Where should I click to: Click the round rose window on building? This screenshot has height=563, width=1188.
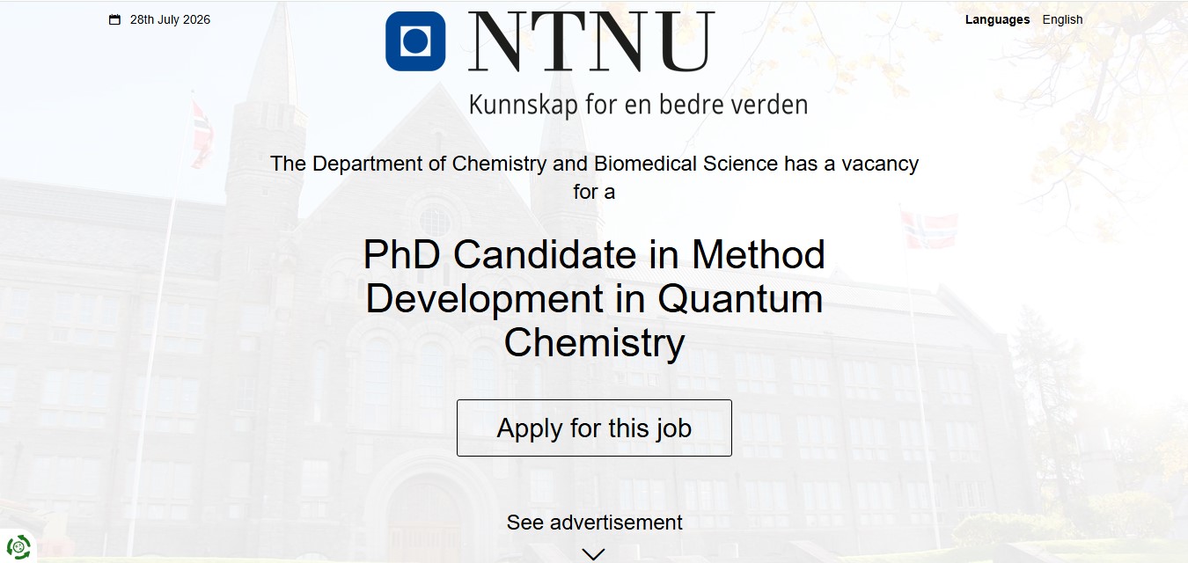point(435,222)
